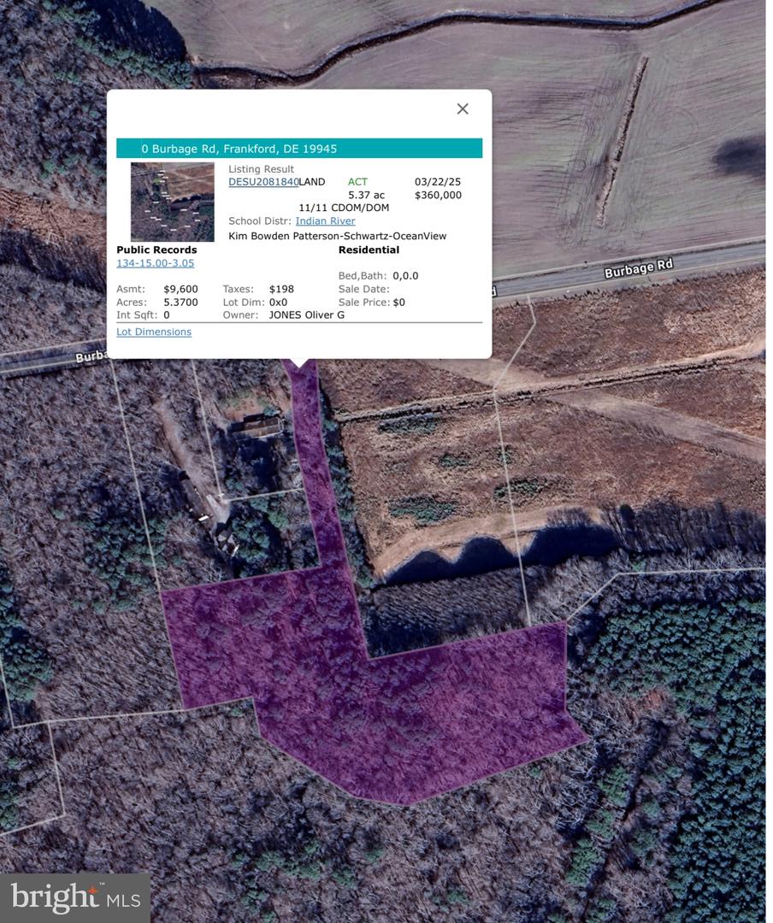The image size is (773, 923).
Task: Open the Indian River school district link
Action: point(325,221)
